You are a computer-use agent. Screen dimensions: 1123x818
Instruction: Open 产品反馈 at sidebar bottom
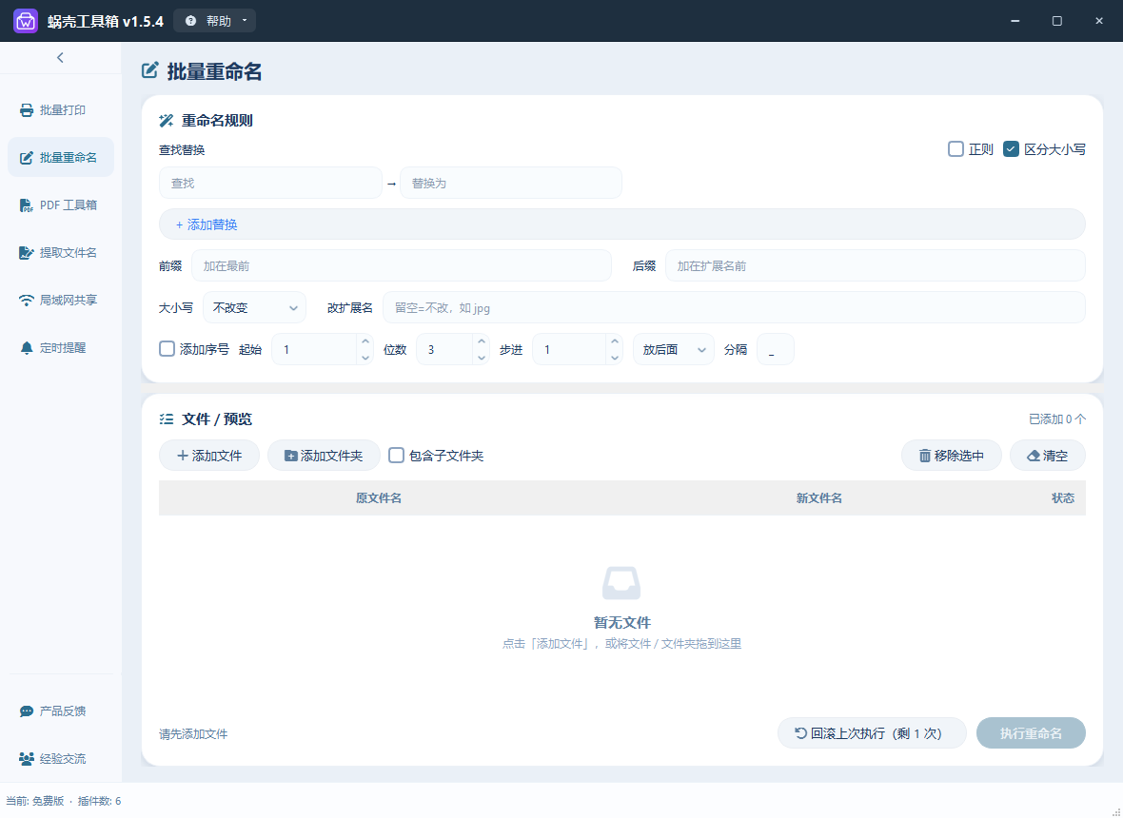tap(61, 711)
